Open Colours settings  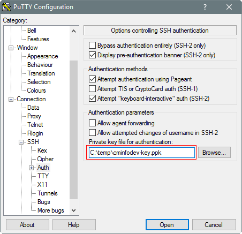[36, 90]
